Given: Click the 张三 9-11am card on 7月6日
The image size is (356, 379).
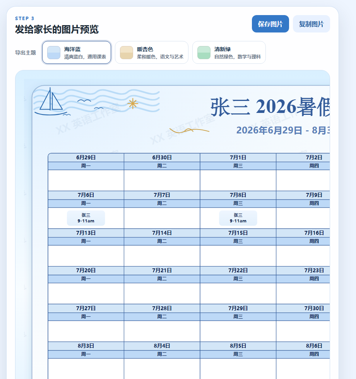Looking at the screenshot, I should tap(86, 218).
